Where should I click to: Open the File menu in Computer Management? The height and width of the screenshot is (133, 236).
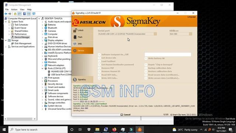[x=7, y=9]
